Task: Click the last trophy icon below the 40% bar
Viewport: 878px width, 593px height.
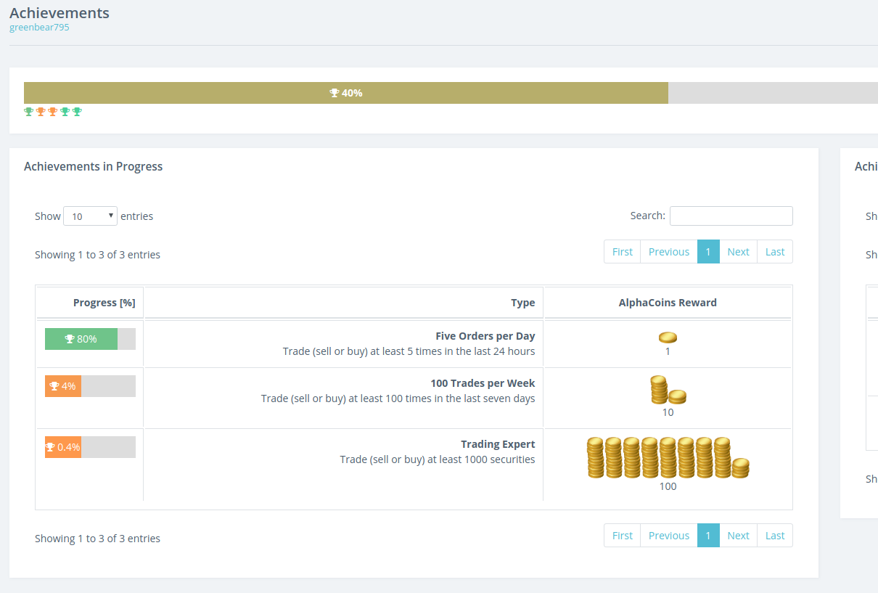Action: pos(77,112)
